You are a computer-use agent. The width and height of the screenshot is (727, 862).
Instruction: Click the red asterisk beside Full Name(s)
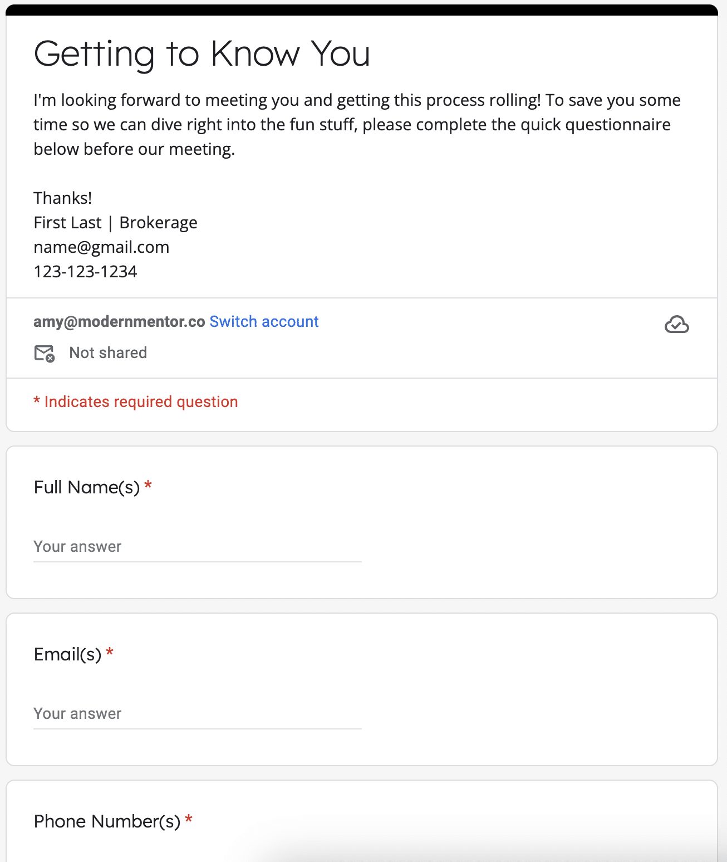(148, 486)
